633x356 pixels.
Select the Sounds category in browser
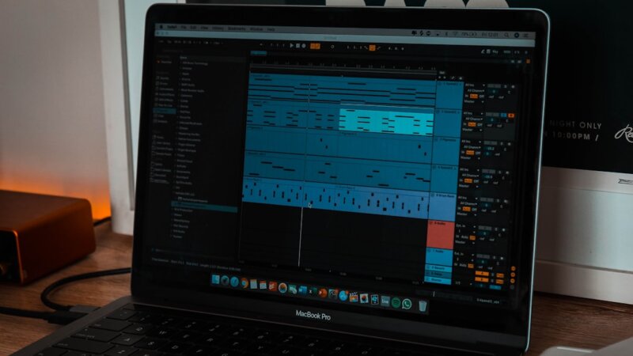[164, 78]
